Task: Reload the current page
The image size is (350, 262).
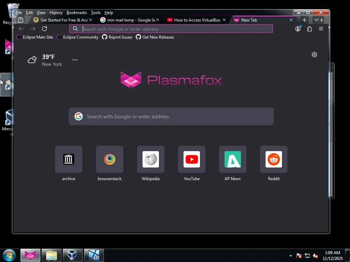Action: point(44,29)
